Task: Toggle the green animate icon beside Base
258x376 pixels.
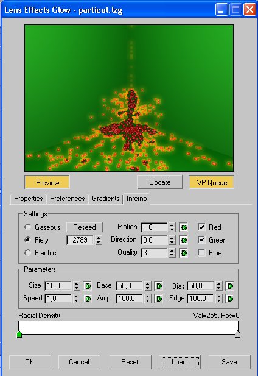Action: [x=159, y=286]
